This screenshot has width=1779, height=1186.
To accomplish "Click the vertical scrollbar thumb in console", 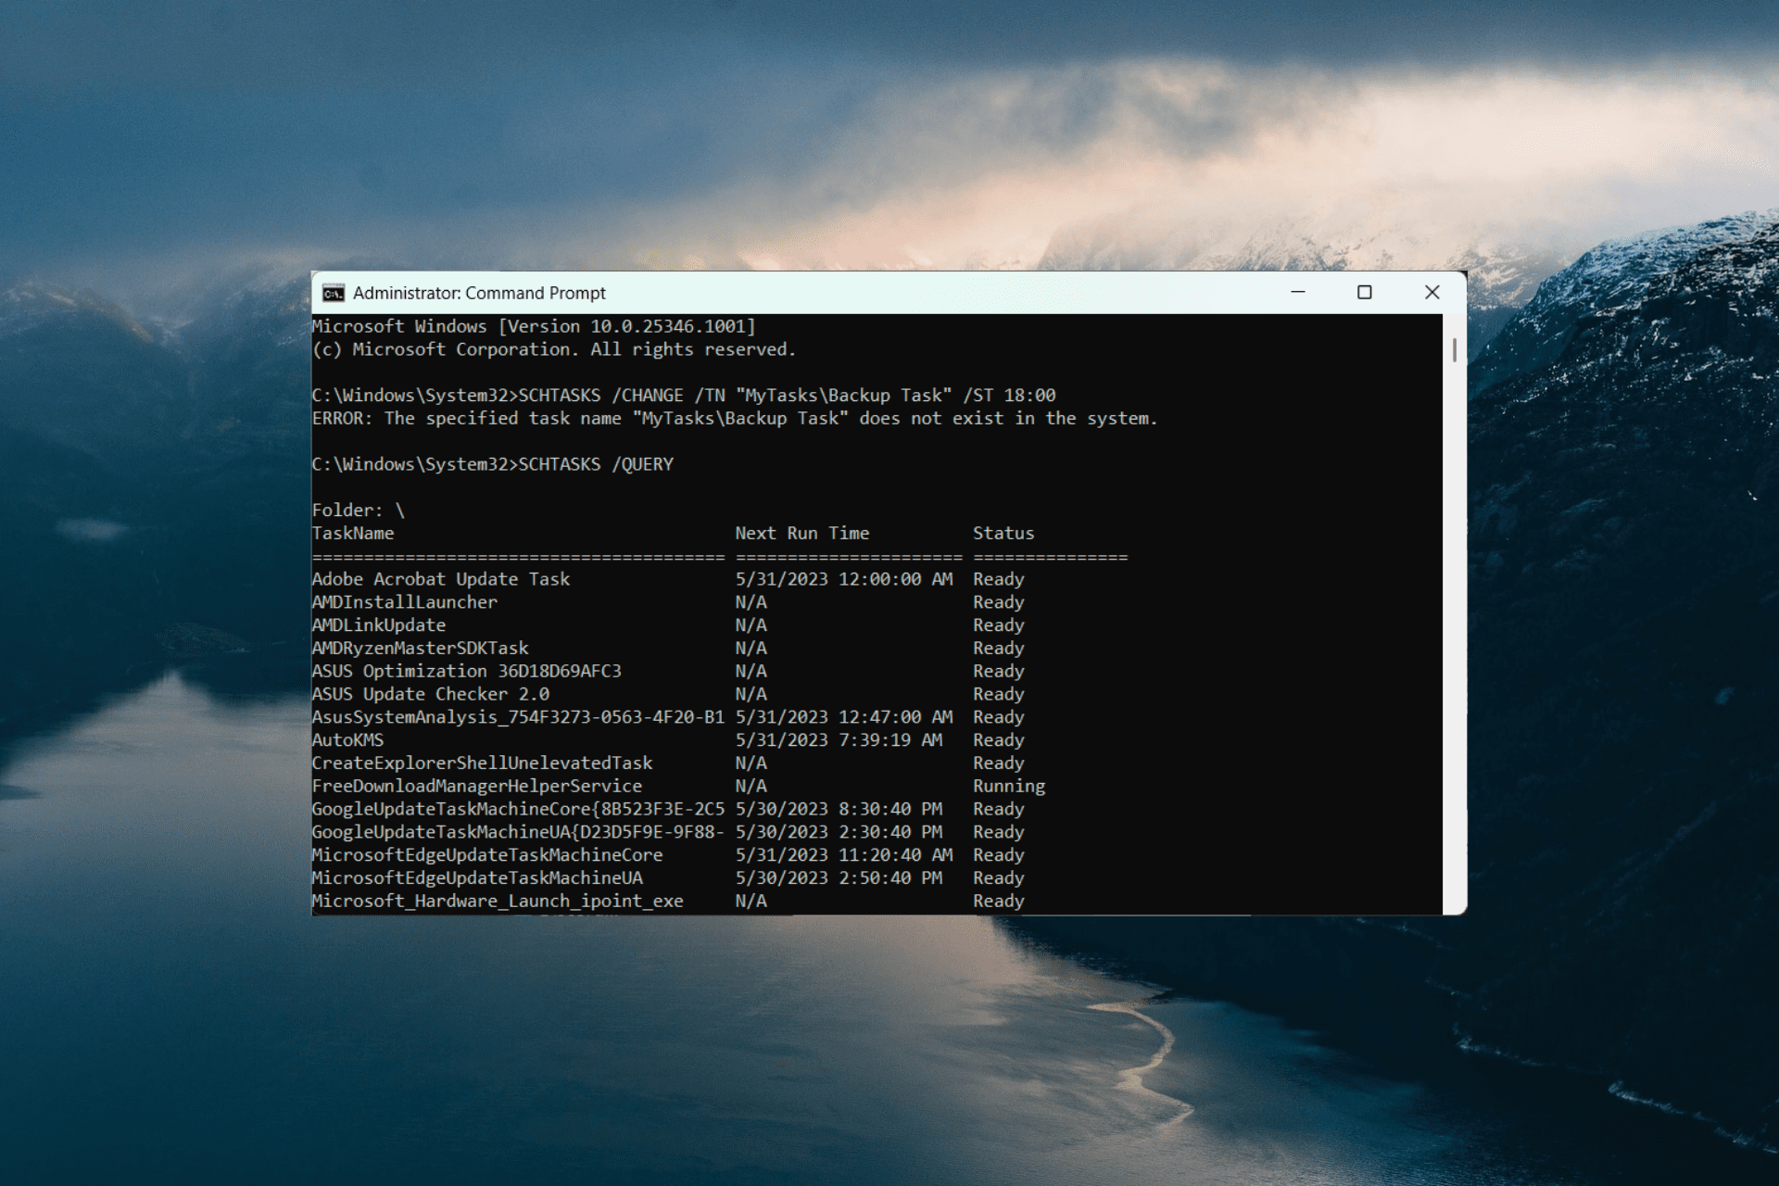I will (x=1454, y=350).
